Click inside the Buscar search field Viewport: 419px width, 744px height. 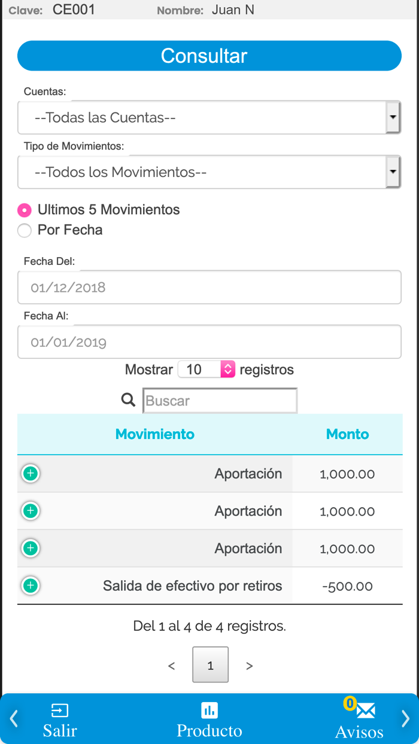[x=220, y=400]
